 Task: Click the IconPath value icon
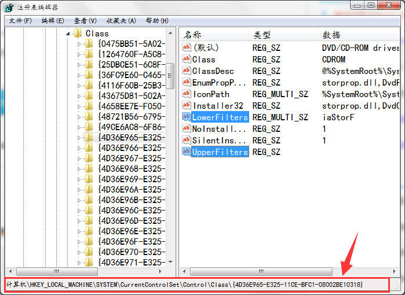[186, 94]
